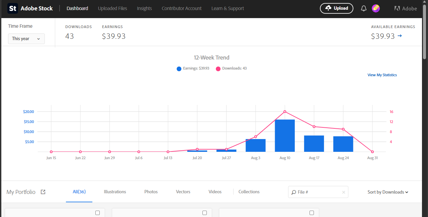Select the All(36) portfolio tab
Image resolution: width=428 pixels, height=217 pixels.
[79, 192]
